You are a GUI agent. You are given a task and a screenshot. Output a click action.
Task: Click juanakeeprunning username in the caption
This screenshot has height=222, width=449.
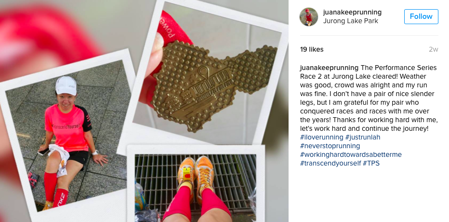(x=329, y=68)
